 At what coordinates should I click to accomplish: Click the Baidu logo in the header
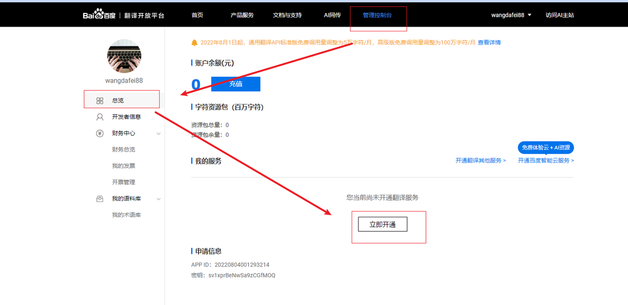tap(99, 15)
